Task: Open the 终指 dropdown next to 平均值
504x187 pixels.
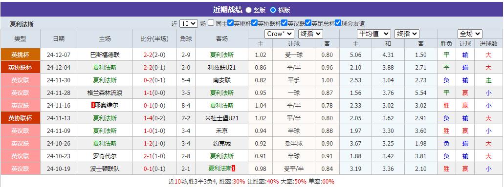Action: pyautogui.click(x=407, y=34)
